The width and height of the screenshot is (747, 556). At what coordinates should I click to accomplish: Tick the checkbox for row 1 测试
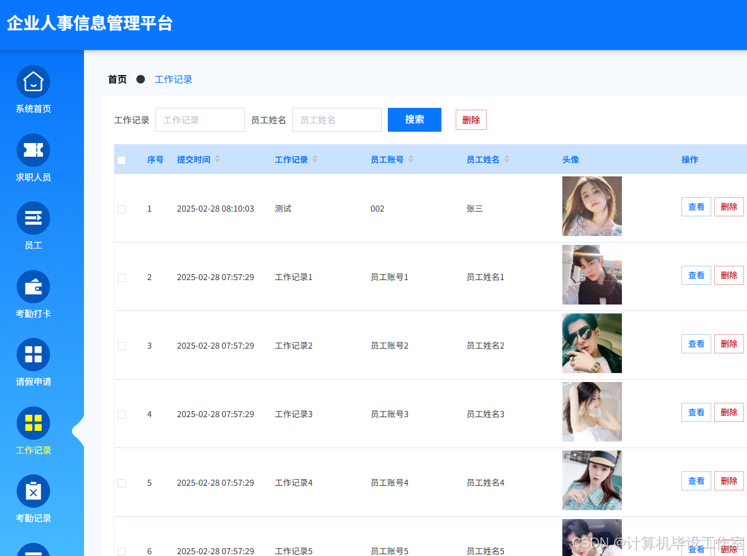(122, 209)
